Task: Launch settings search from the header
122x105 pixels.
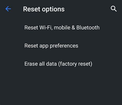Action: [114, 9]
